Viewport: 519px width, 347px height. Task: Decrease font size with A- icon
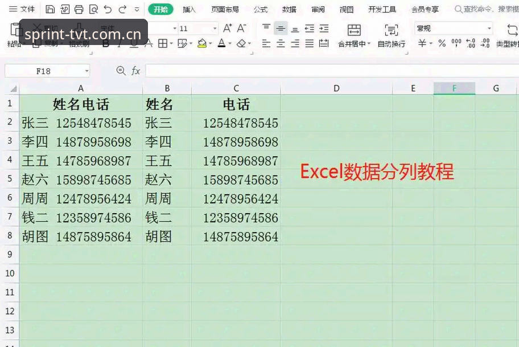[242, 28]
